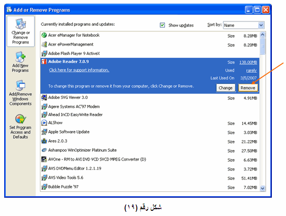Click the 'rarely' usage link
Image resolution: width=286 pixels, height=216 pixels.
coord(251,71)
